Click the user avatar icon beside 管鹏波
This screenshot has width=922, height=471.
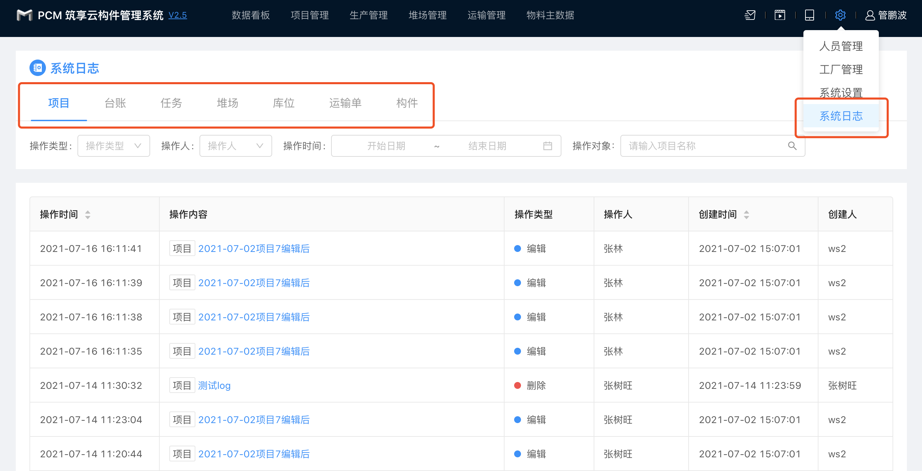click(870, 15)
